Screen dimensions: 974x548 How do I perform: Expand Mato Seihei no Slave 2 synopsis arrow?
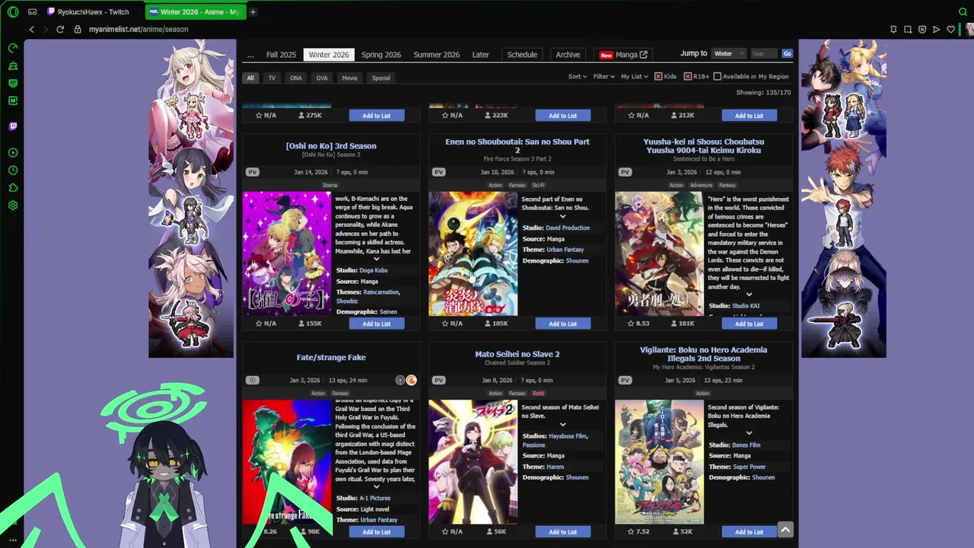[562, 425]
